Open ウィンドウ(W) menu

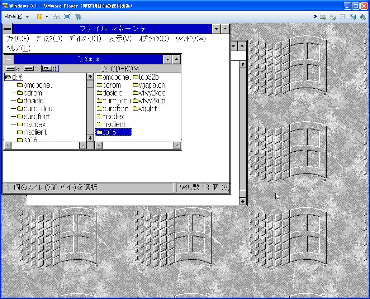pos(191,39)
